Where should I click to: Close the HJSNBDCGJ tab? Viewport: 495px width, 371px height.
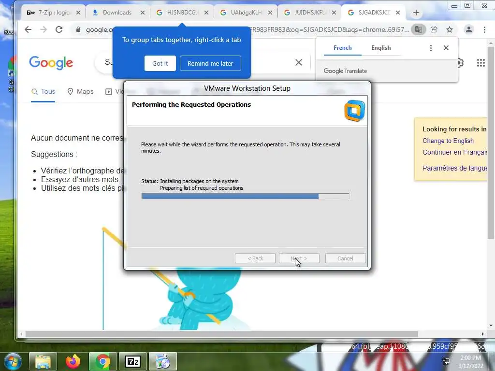206,13
